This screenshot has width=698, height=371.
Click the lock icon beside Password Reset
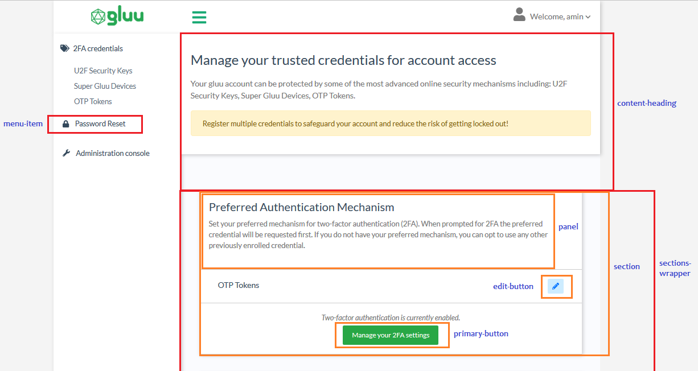pyautogui.click(x=65, y=123)
